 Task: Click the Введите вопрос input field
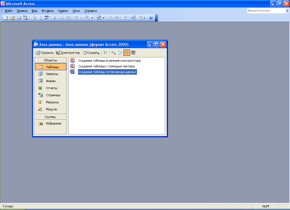(x=266, y=11)
